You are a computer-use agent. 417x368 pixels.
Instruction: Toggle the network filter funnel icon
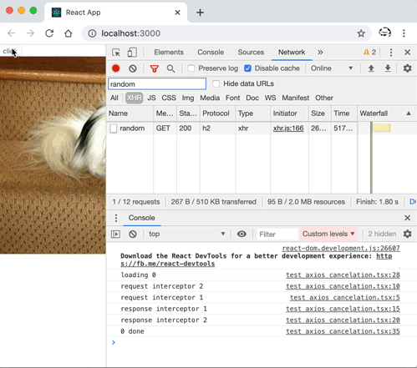(155, 68)
